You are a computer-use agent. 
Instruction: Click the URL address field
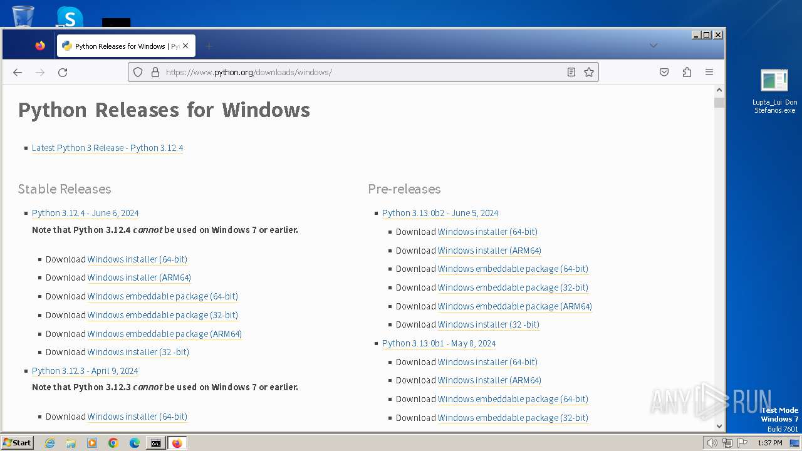363,72
